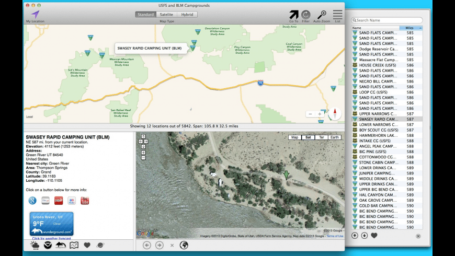Open Google search info icon
This screenshot has height=256, width=455.
pos(32,201)
